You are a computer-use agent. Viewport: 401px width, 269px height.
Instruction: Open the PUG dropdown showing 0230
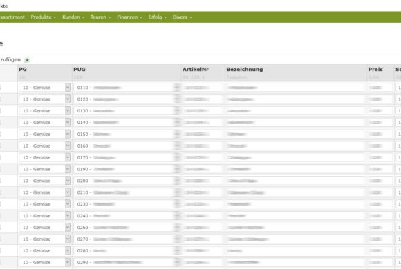[127, 204]
